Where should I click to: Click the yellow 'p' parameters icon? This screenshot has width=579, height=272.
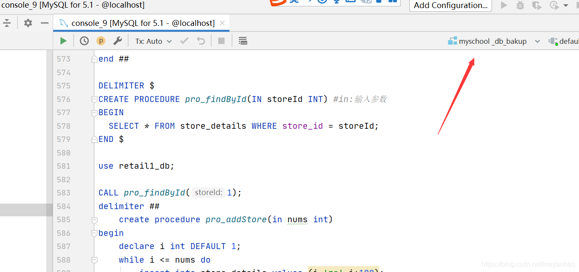101,40
